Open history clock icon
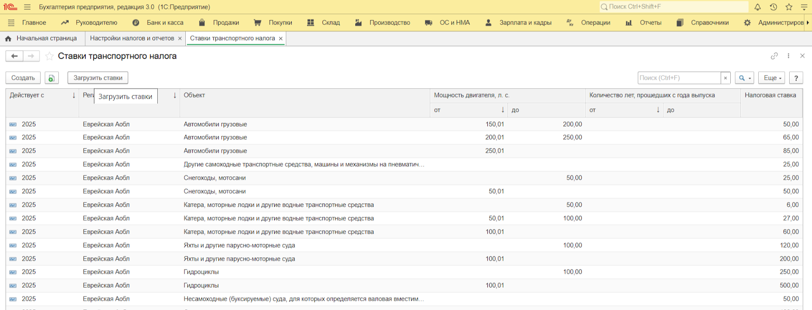 click(x=773, y=7)
